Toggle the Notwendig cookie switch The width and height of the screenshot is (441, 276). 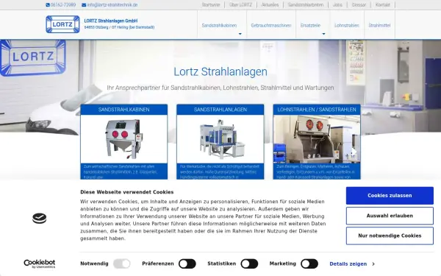(x=122, y=263)
